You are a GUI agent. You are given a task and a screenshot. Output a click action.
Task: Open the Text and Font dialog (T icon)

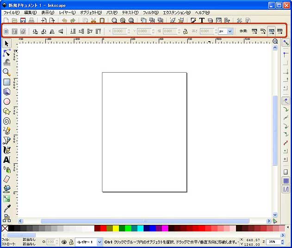(x=202, y=20)
